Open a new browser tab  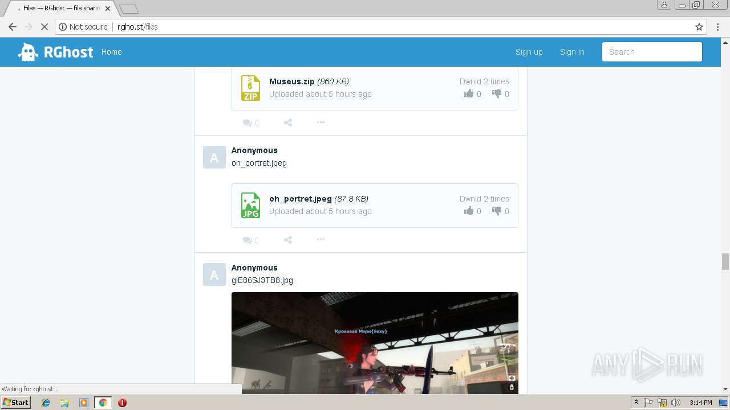tap(129, 9)
